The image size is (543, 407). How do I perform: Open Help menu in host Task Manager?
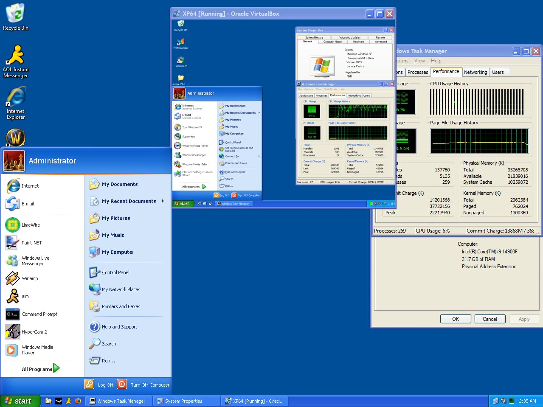[436, 61]
